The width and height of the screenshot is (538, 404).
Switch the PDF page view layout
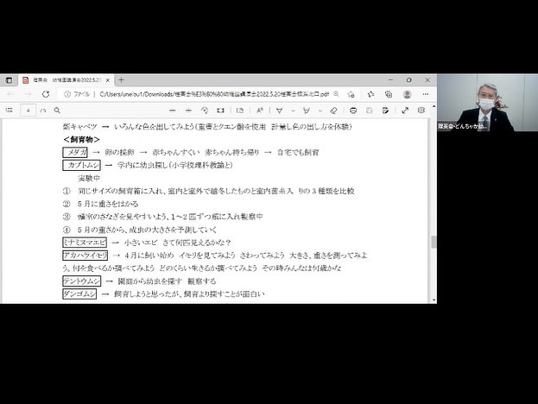pyautogui.click(x=240, y=110)
